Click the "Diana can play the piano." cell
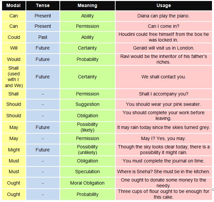Viewport: 214px width, 202px height. point(164,16)
